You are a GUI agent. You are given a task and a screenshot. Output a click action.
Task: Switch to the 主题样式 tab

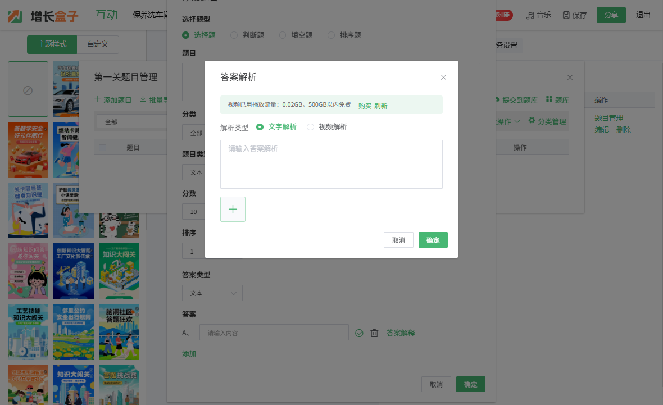point(52,44)
